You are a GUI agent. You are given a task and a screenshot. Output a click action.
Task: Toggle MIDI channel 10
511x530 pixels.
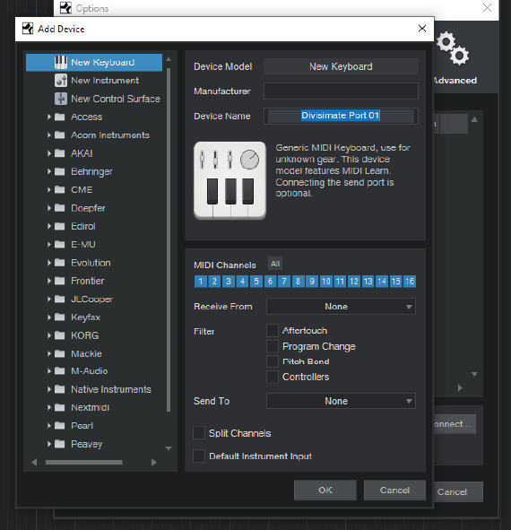pyautogui.click(x=325, y=282)
